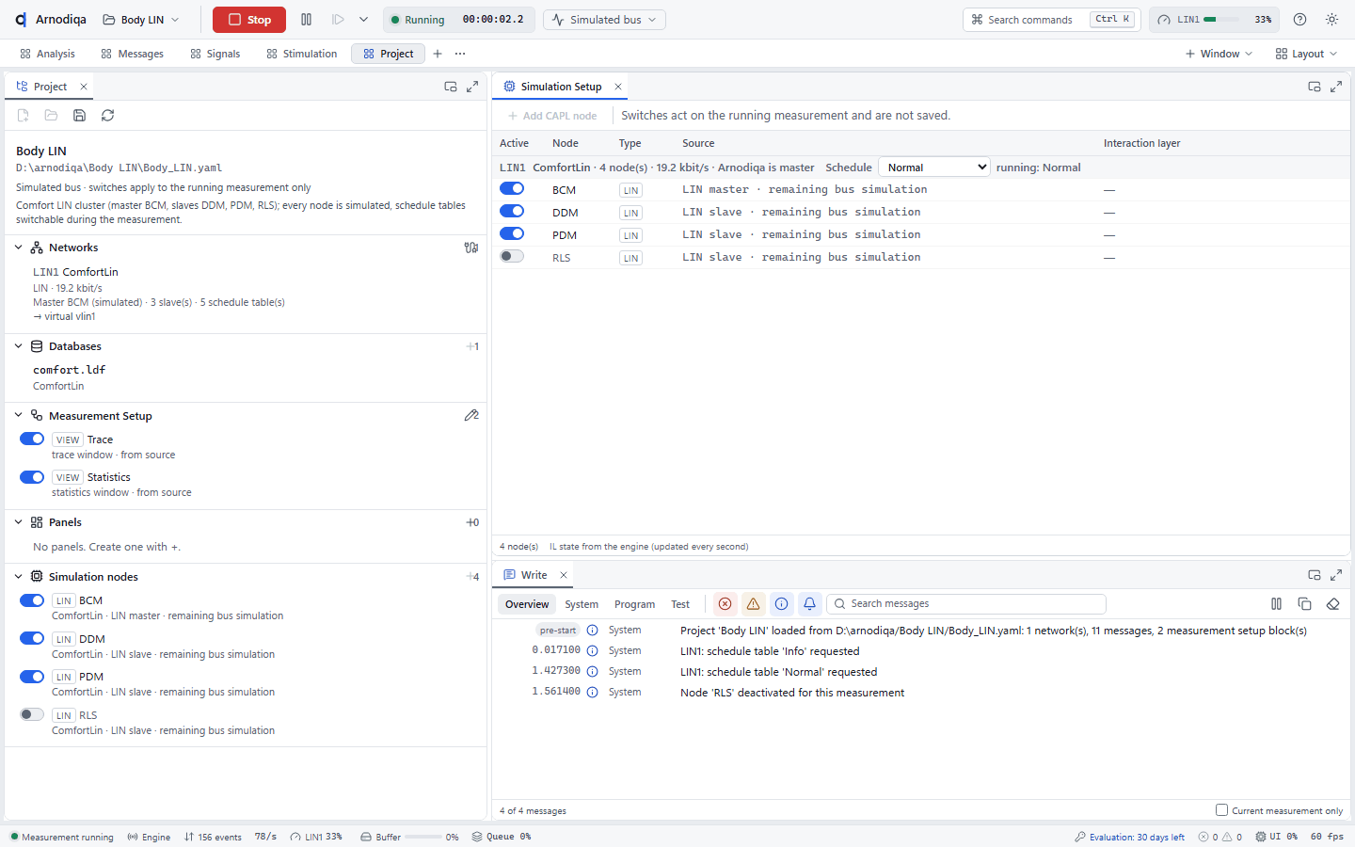Image resolution: width=1355 pixels, height=847 pixels.
Task: Click the bell notification filter icon
Action: pos(809,604)
